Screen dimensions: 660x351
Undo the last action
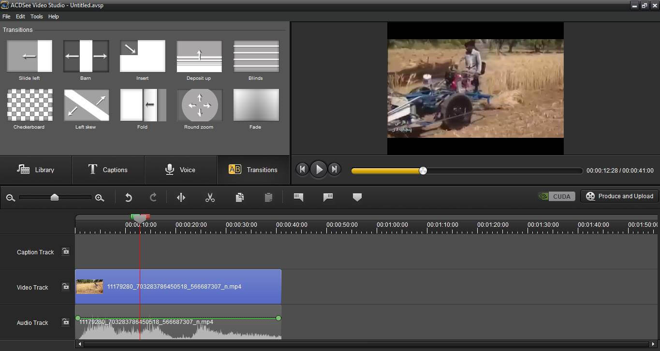point(129,197)
